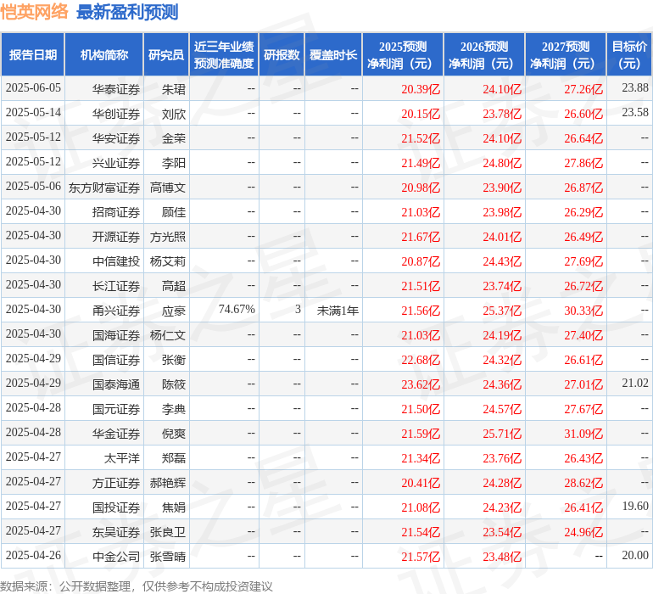
Task: Open the 中金公司 institution entry
Action: (x=116, y=557)
